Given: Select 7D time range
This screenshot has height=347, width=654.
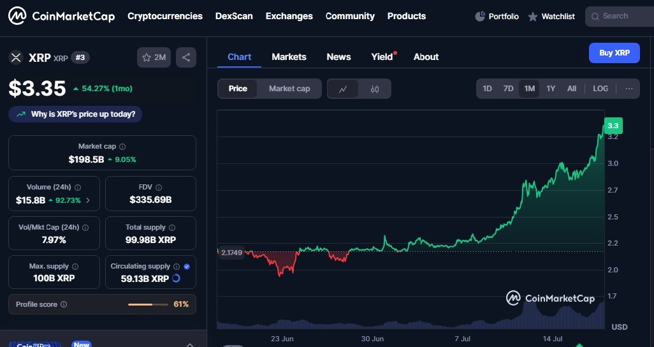Looking at the screenshot, I should (x=508, y=89).
